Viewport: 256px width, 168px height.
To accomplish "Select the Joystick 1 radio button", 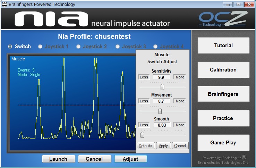I will 40,47.
